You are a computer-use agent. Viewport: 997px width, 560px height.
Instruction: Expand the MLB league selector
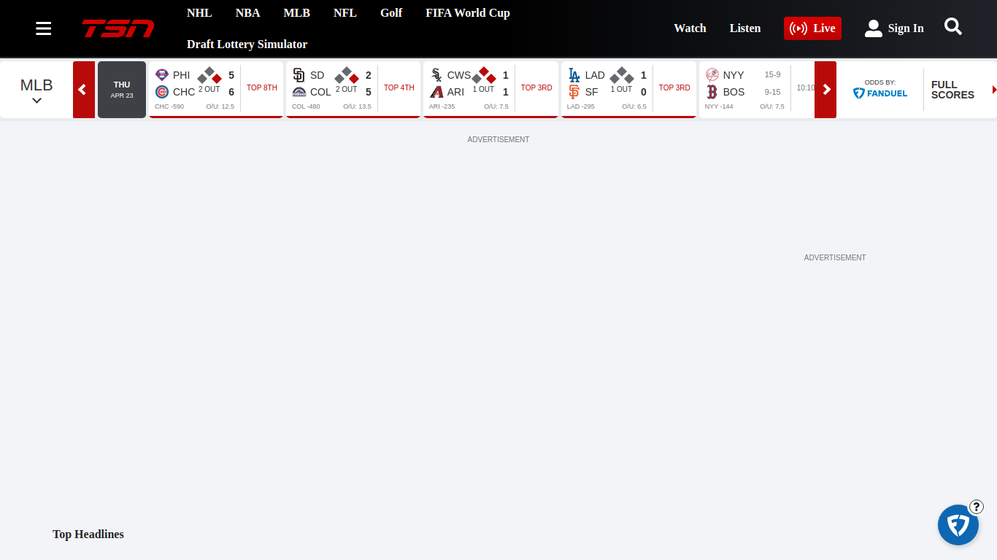[x=36, y=90]
